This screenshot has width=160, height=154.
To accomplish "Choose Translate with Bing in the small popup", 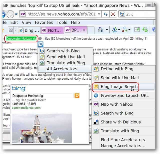I will (x=65, y=63).
